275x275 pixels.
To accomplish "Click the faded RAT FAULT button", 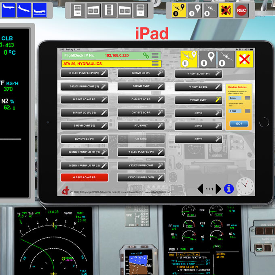I will click(141, 139).
